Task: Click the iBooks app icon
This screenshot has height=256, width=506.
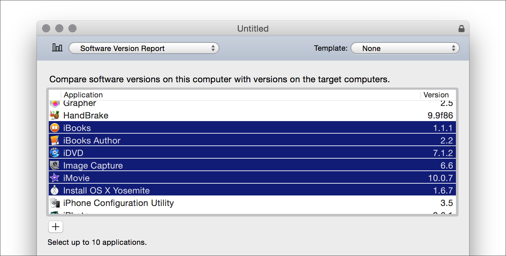Action: (54, 128)
